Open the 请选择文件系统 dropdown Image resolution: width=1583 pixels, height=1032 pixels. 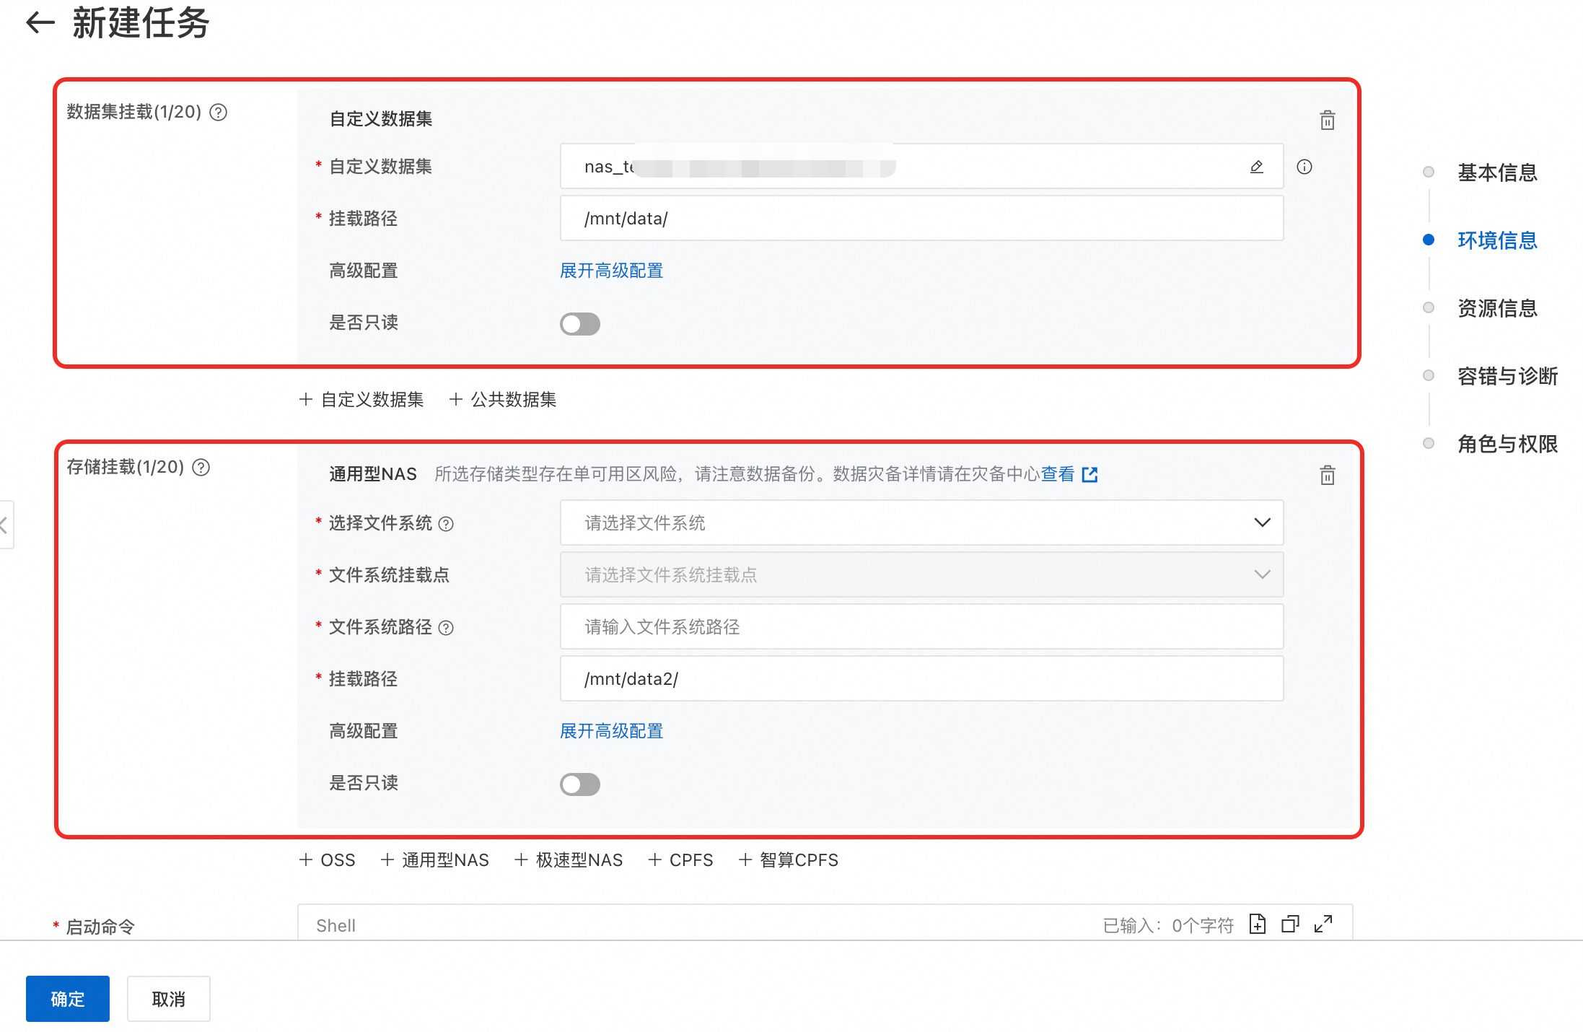point(921,522)
